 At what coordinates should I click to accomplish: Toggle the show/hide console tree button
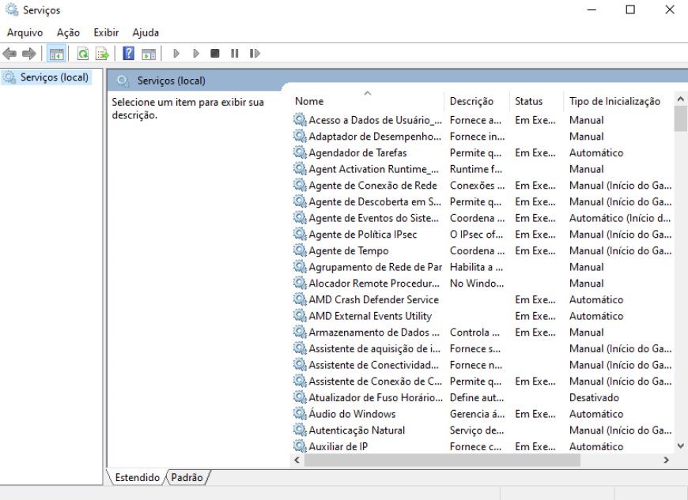(x=57, y=54)
